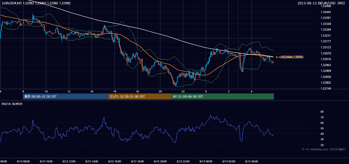Click price axis label 1.33016

(x=326, y=59)
